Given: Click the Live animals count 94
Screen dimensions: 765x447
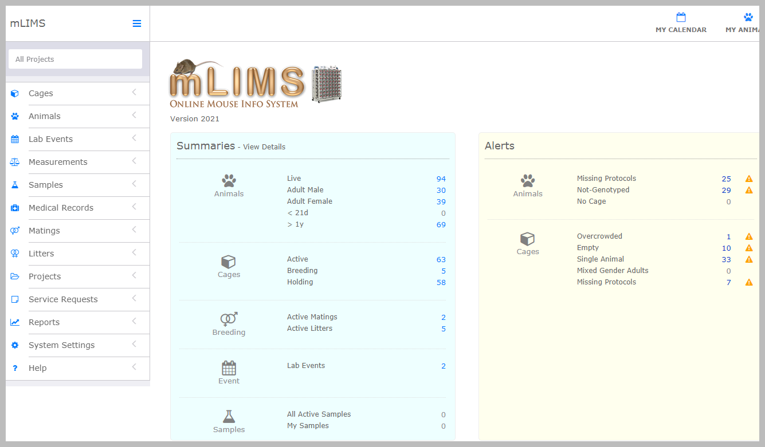Looking at the screenshot, I should [441, 179].
